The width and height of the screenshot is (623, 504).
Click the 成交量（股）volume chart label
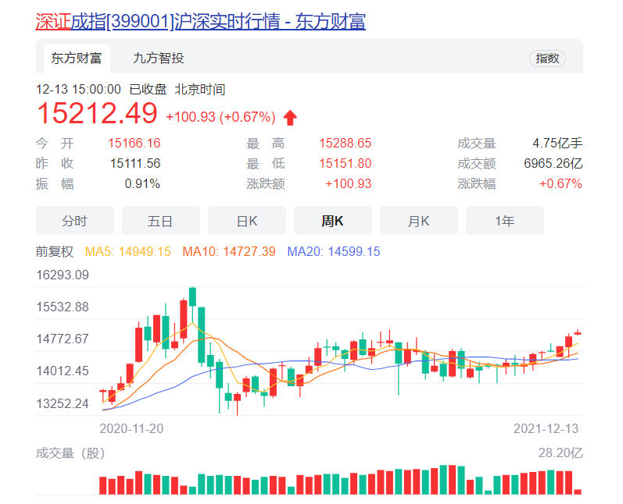70,453
